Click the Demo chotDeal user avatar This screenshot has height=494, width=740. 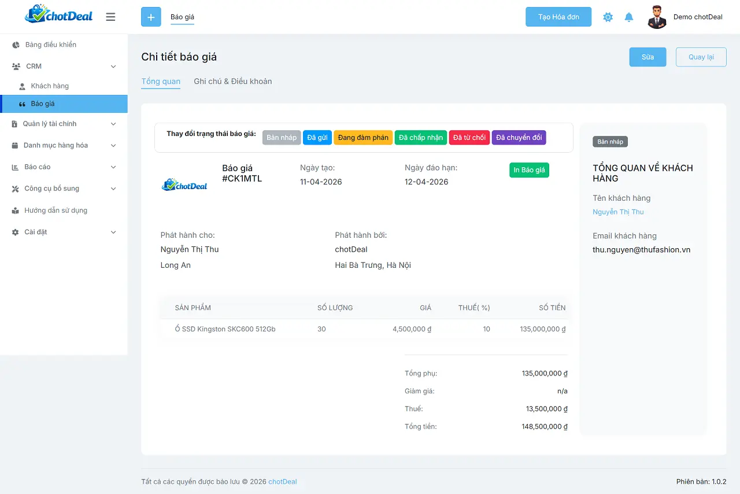(x=657, y=17)
